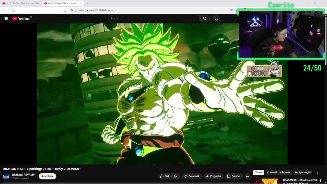327x184 pixels.
Task: Open site info icon beside URL
Action: [72, 10]
